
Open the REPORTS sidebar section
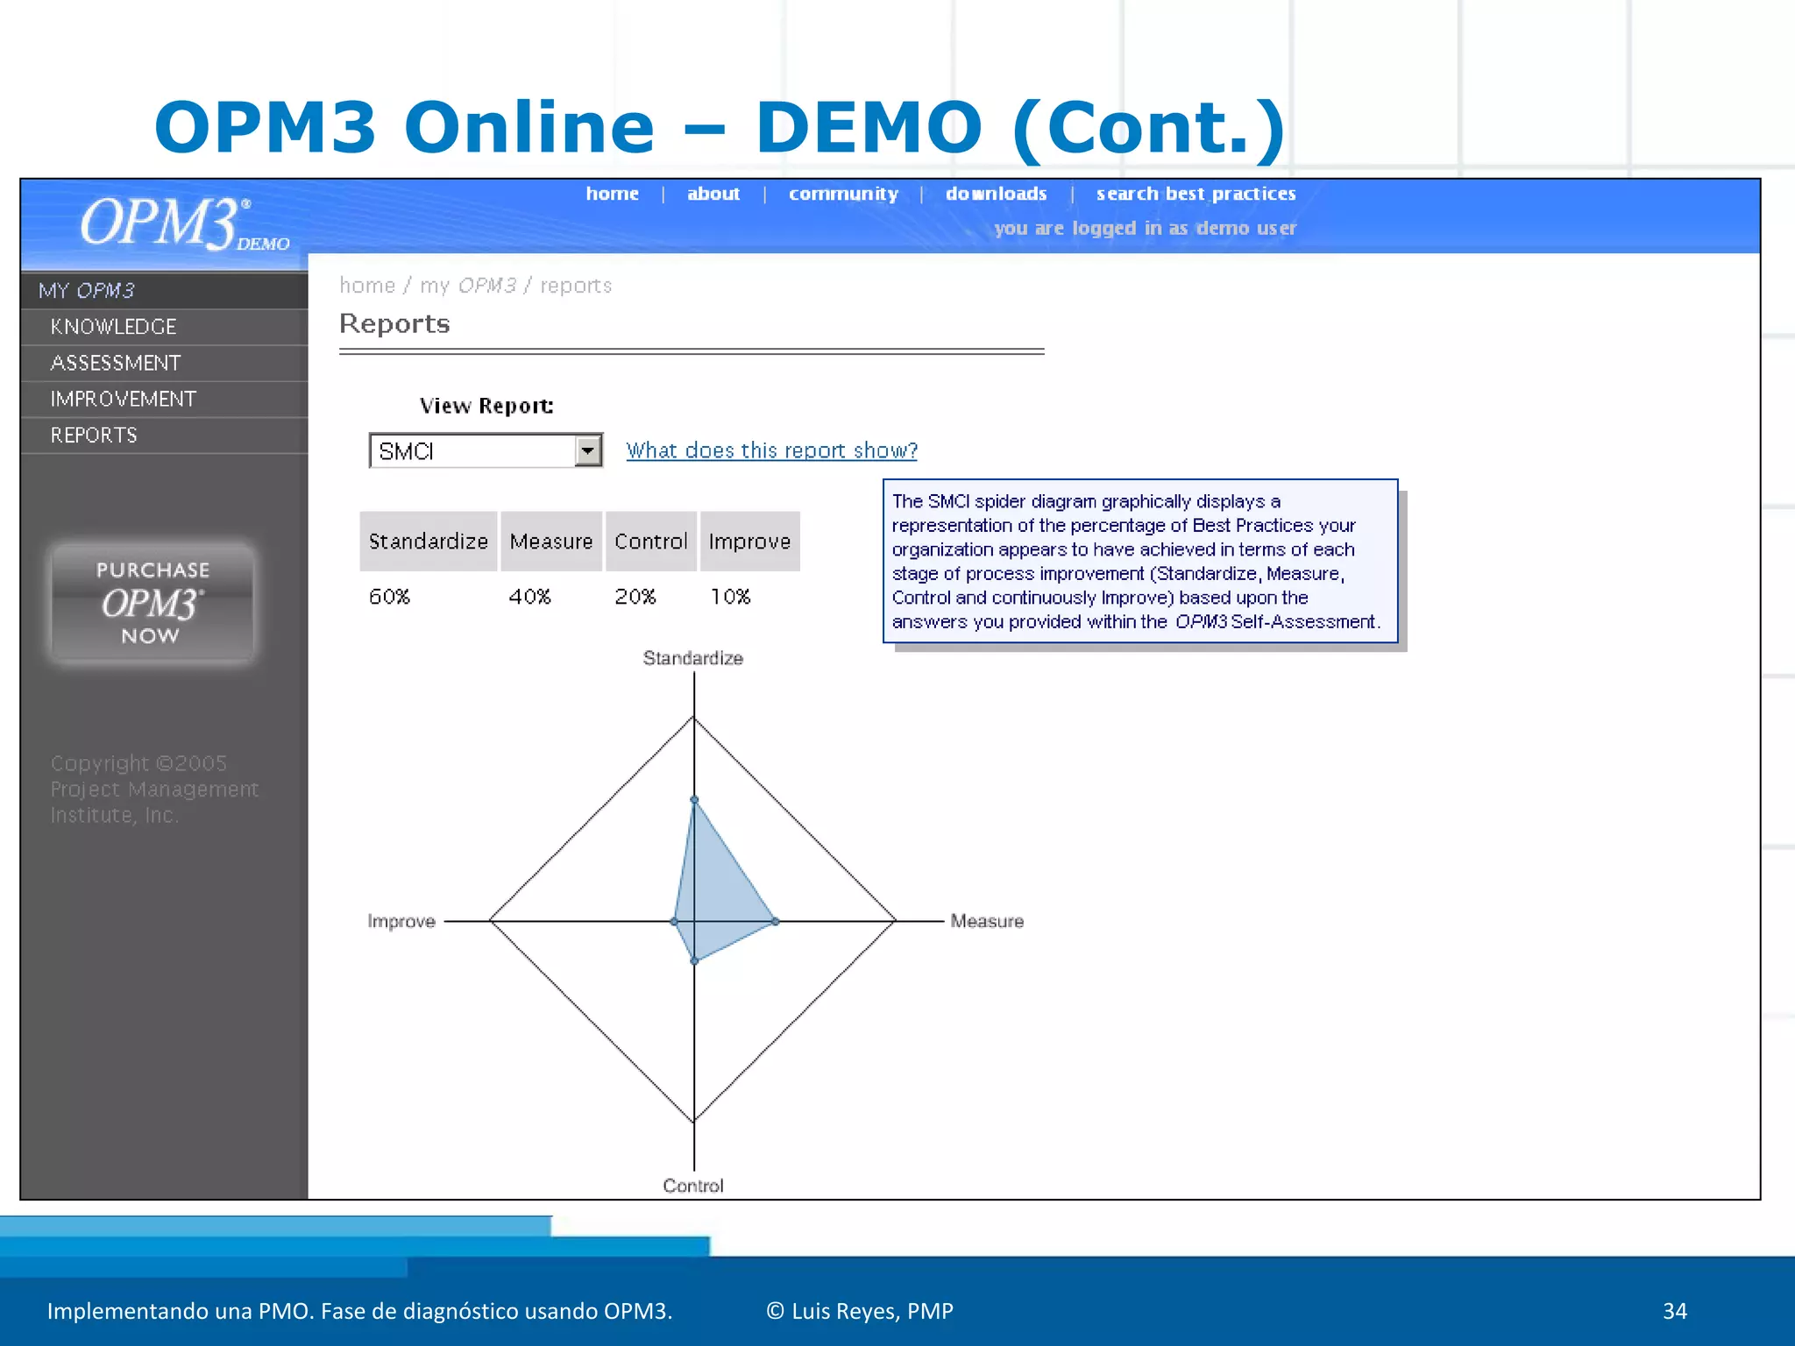point(165,436)
